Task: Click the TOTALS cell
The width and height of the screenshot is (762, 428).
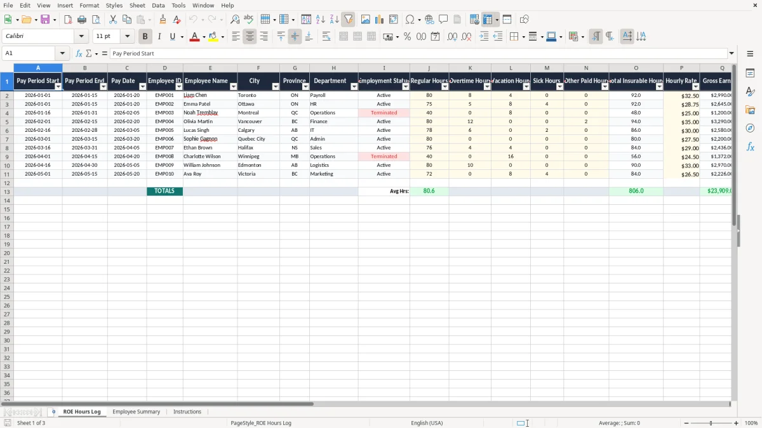Action: 164,191
